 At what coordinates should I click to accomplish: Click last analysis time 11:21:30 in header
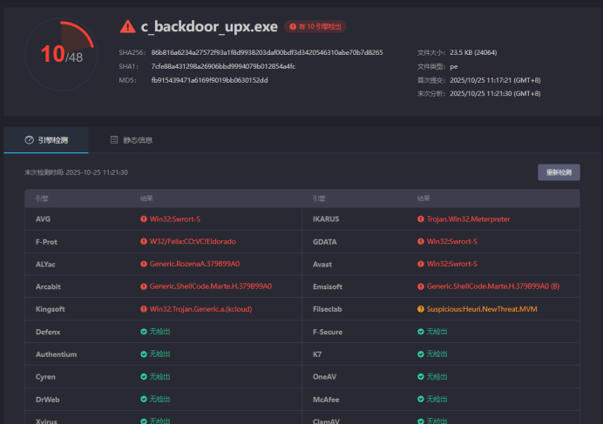click(495, 93)
